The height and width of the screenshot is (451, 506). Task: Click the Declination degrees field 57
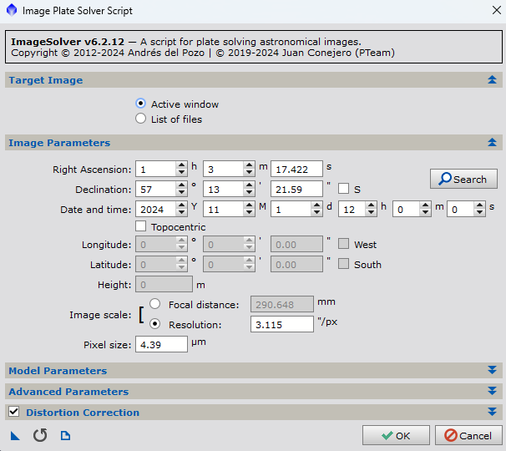(x=156, y=189)
